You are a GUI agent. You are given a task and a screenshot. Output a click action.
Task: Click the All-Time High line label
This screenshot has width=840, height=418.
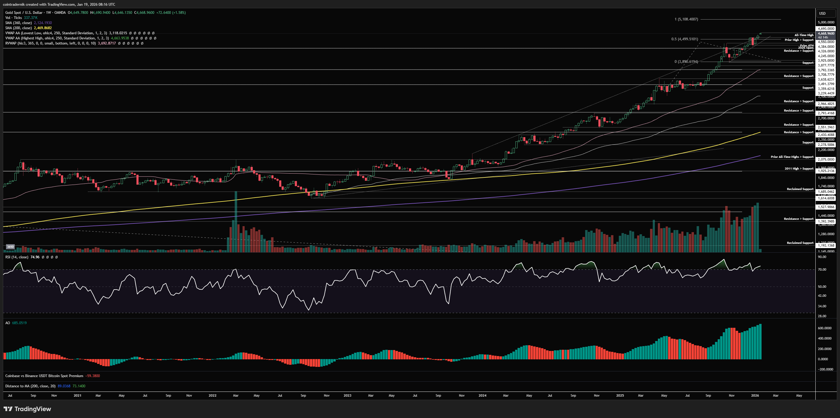pyautogui.click(x=804, y=35)
